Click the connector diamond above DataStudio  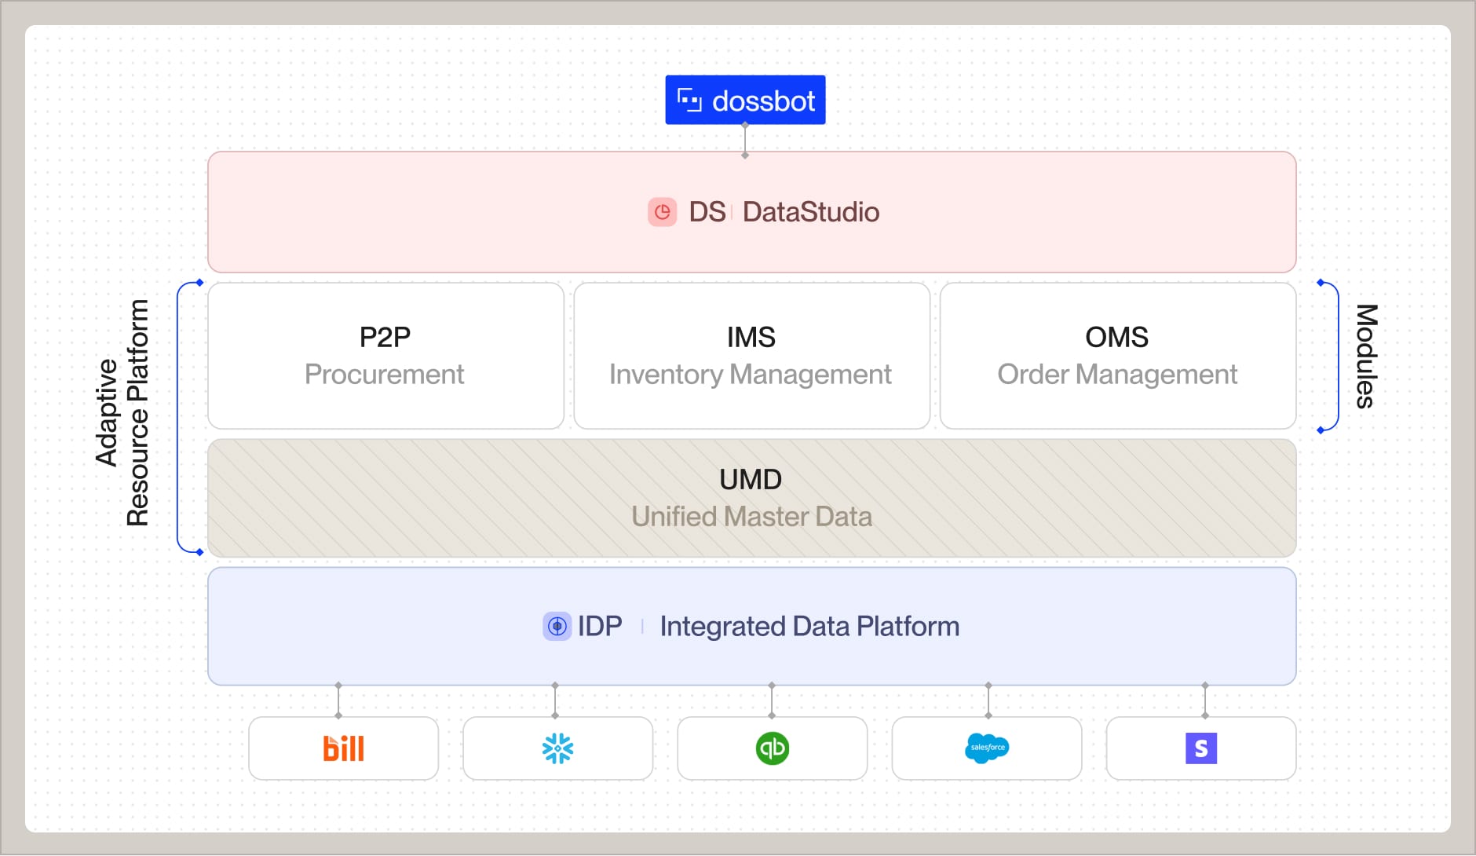(x=746, y=155)
